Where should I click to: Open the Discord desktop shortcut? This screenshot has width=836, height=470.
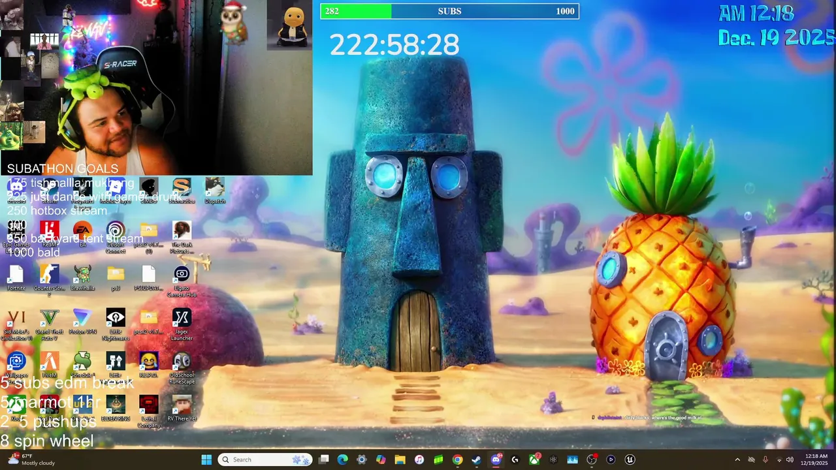pyautogui.click(x=16, y=191)
